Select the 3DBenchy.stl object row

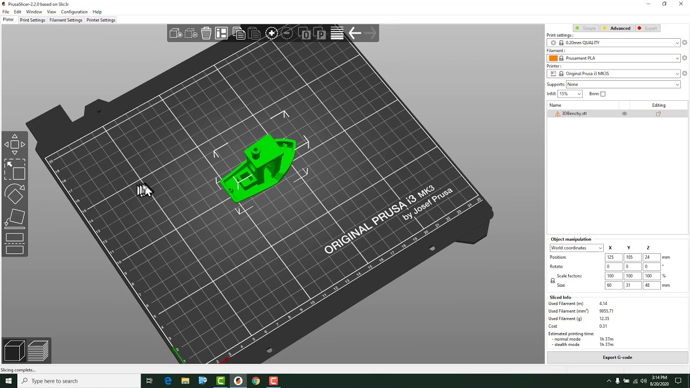pos(617,114)
